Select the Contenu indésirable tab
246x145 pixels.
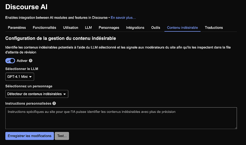[x=182, y=27]
